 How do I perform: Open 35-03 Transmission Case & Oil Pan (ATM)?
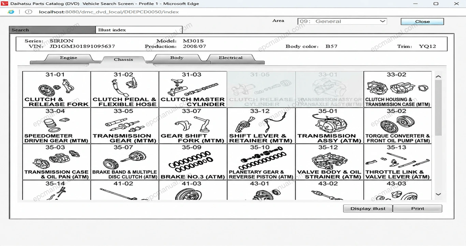click(57, 162)
